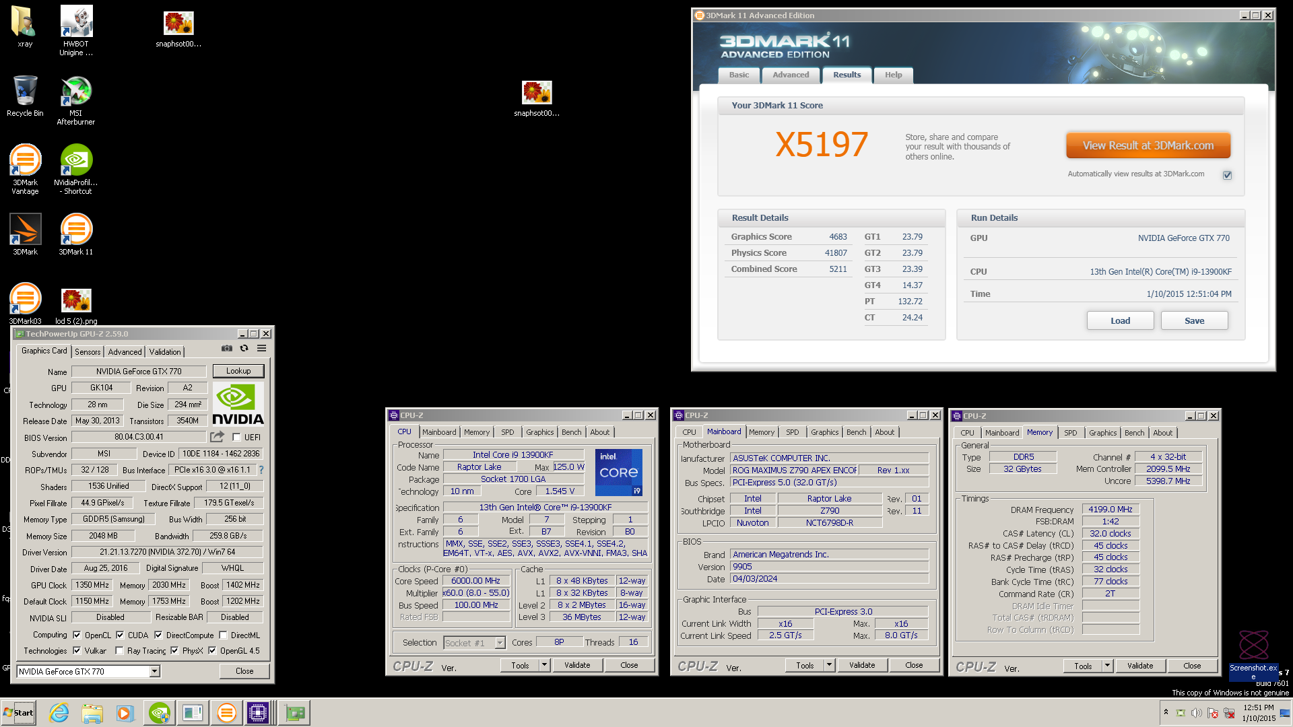Open HWBOT Unigine desktop shortcut
Viewport: 1293px width, 727px height.
pos(76,30)
